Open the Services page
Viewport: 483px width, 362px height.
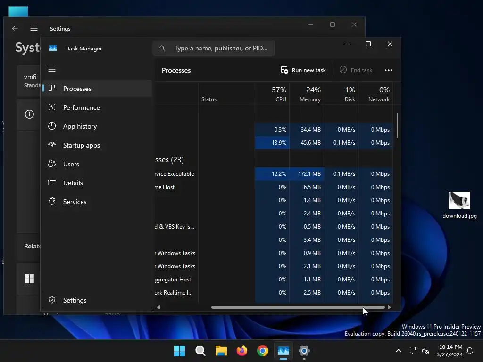click(x=97, y=202)
